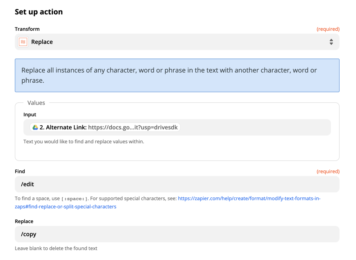356x260 pixels.
Task: Click the orange Replace transform icon
Action: pyautogui.click(x=23, y=42)
